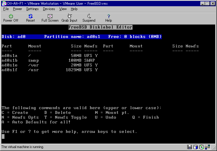Screen dimensions: 217x151
Task: Click the floppy disk status icon
Action: (190, 147)
